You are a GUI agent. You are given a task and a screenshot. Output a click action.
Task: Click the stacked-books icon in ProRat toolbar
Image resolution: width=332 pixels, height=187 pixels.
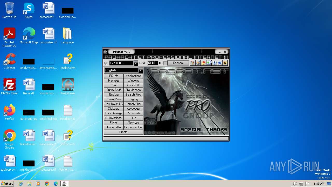pyautogui.click(x=198, y=63)
